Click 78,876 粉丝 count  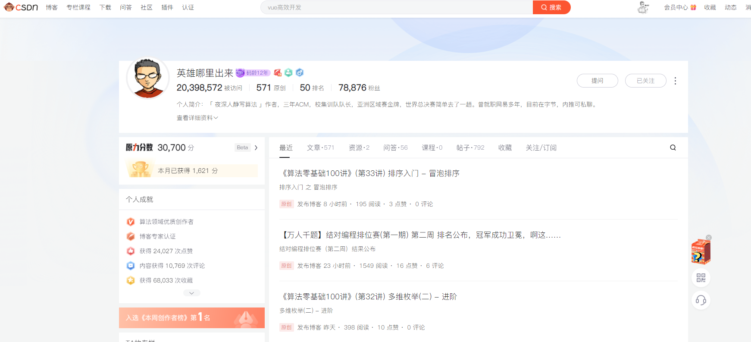pos(359,88)
